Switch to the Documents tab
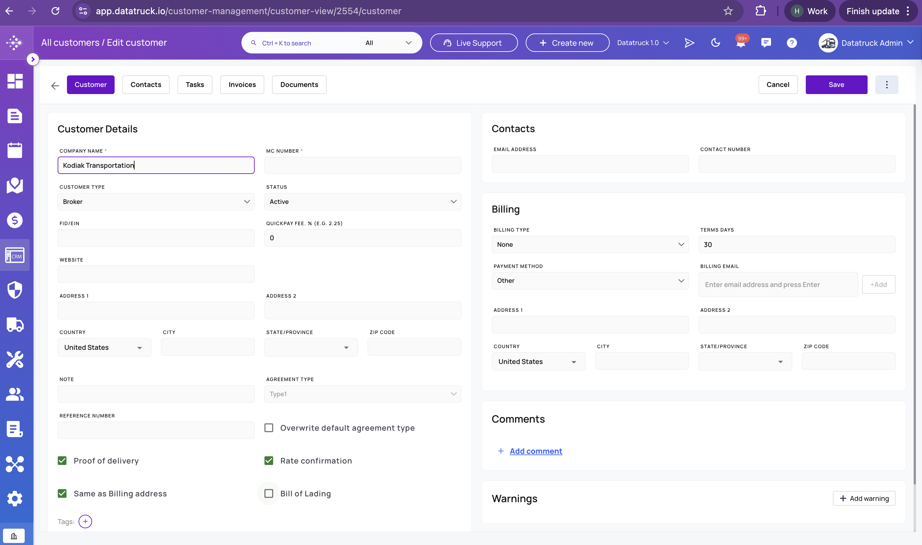The width and height of the screenshot is (922, 545). click(x=299, y=85)
